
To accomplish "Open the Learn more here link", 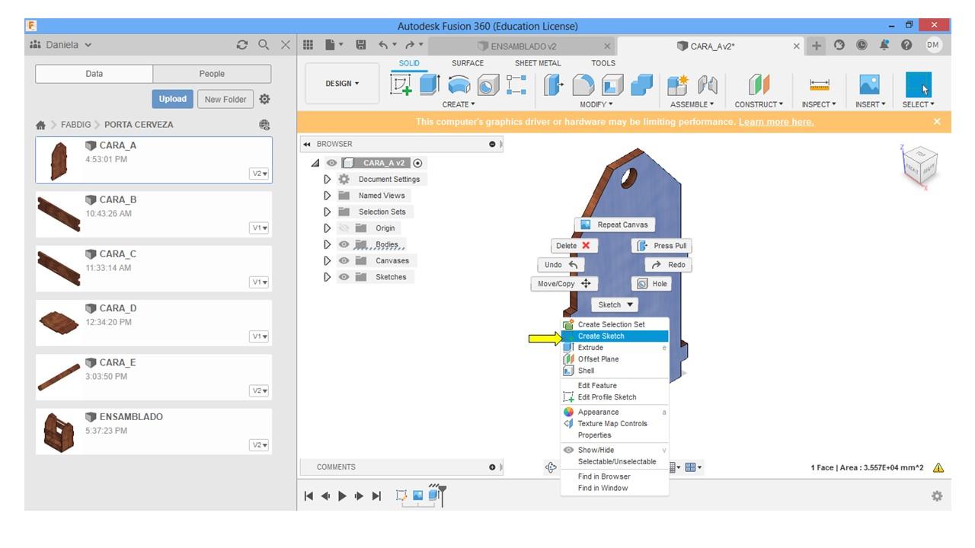I will [775, 122].
